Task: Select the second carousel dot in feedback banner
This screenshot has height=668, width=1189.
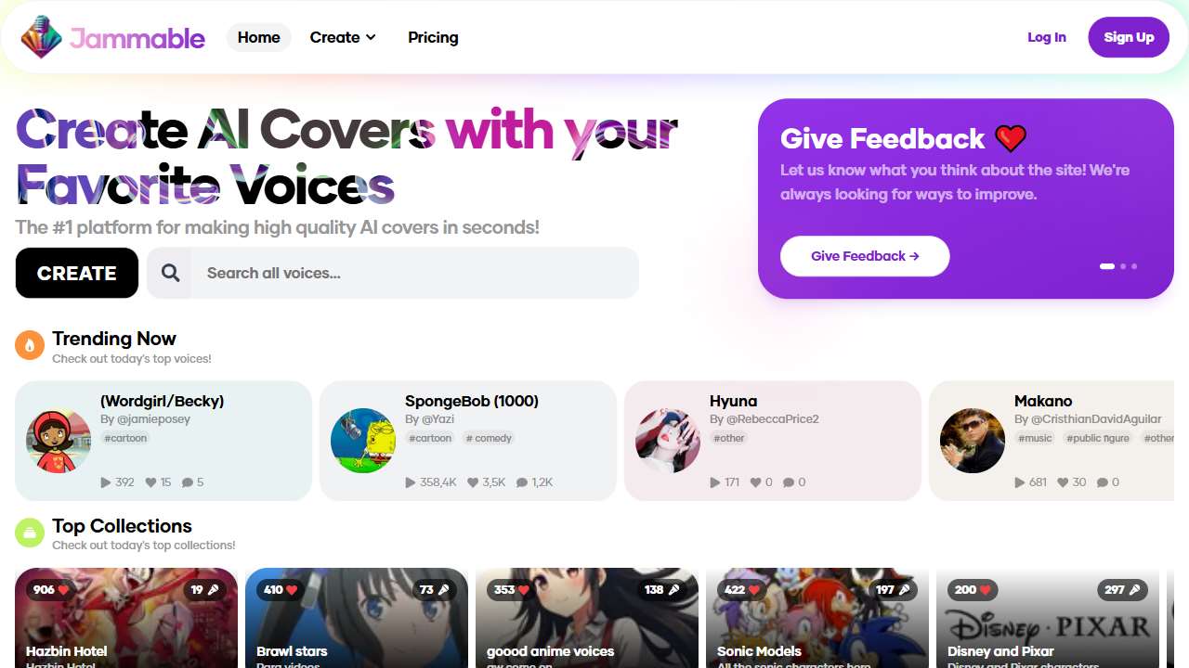Action: (x=1123, y=266)
